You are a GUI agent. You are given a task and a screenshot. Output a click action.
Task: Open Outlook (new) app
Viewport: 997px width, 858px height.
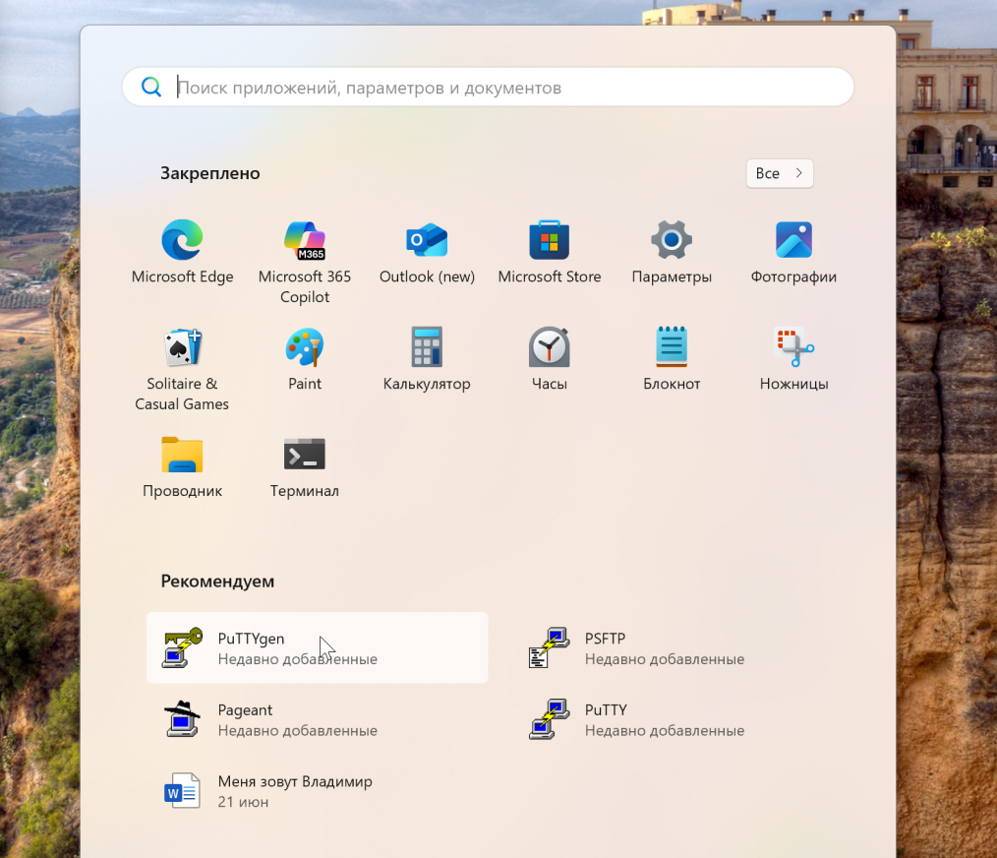(x=427, y=252)
